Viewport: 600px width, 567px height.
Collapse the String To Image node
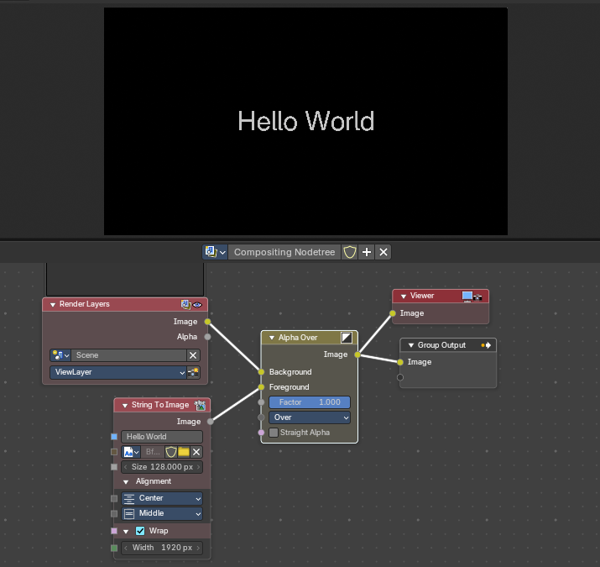(125, 406)
